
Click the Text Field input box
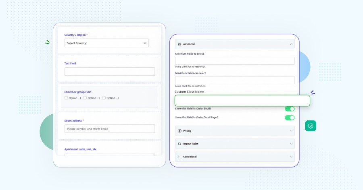click(x=110, y=71)
